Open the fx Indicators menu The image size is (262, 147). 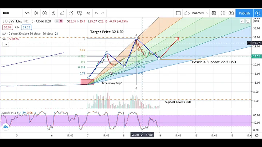[x=53, y=13]
